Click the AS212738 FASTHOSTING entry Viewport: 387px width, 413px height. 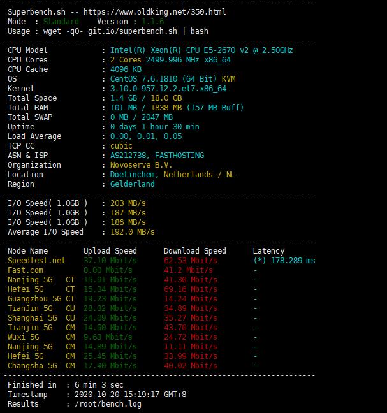point(157,156)
